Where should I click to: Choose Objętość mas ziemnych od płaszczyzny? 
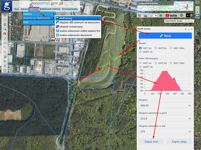click(78, 22)
